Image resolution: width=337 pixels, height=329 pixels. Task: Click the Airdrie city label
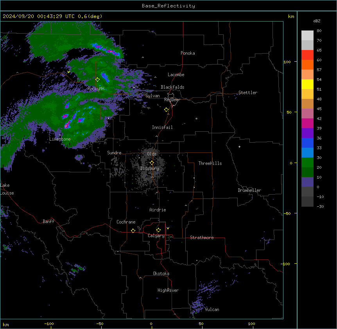click(x=158, y=210)
